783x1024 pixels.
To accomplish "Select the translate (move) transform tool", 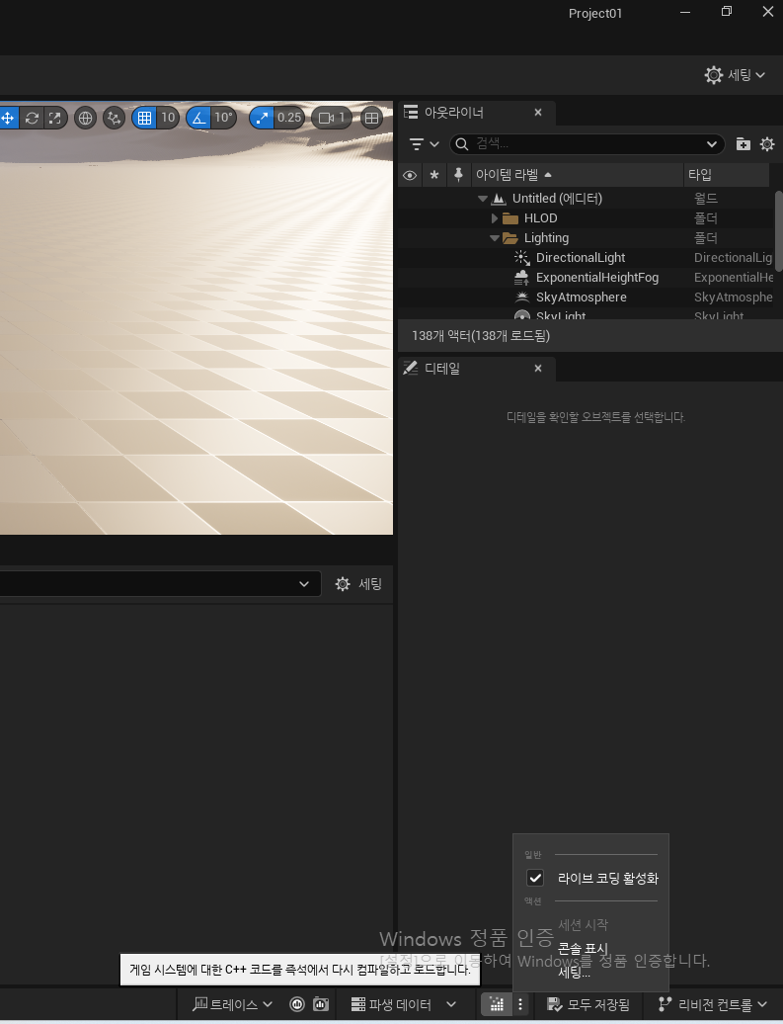I will point(8,119).
